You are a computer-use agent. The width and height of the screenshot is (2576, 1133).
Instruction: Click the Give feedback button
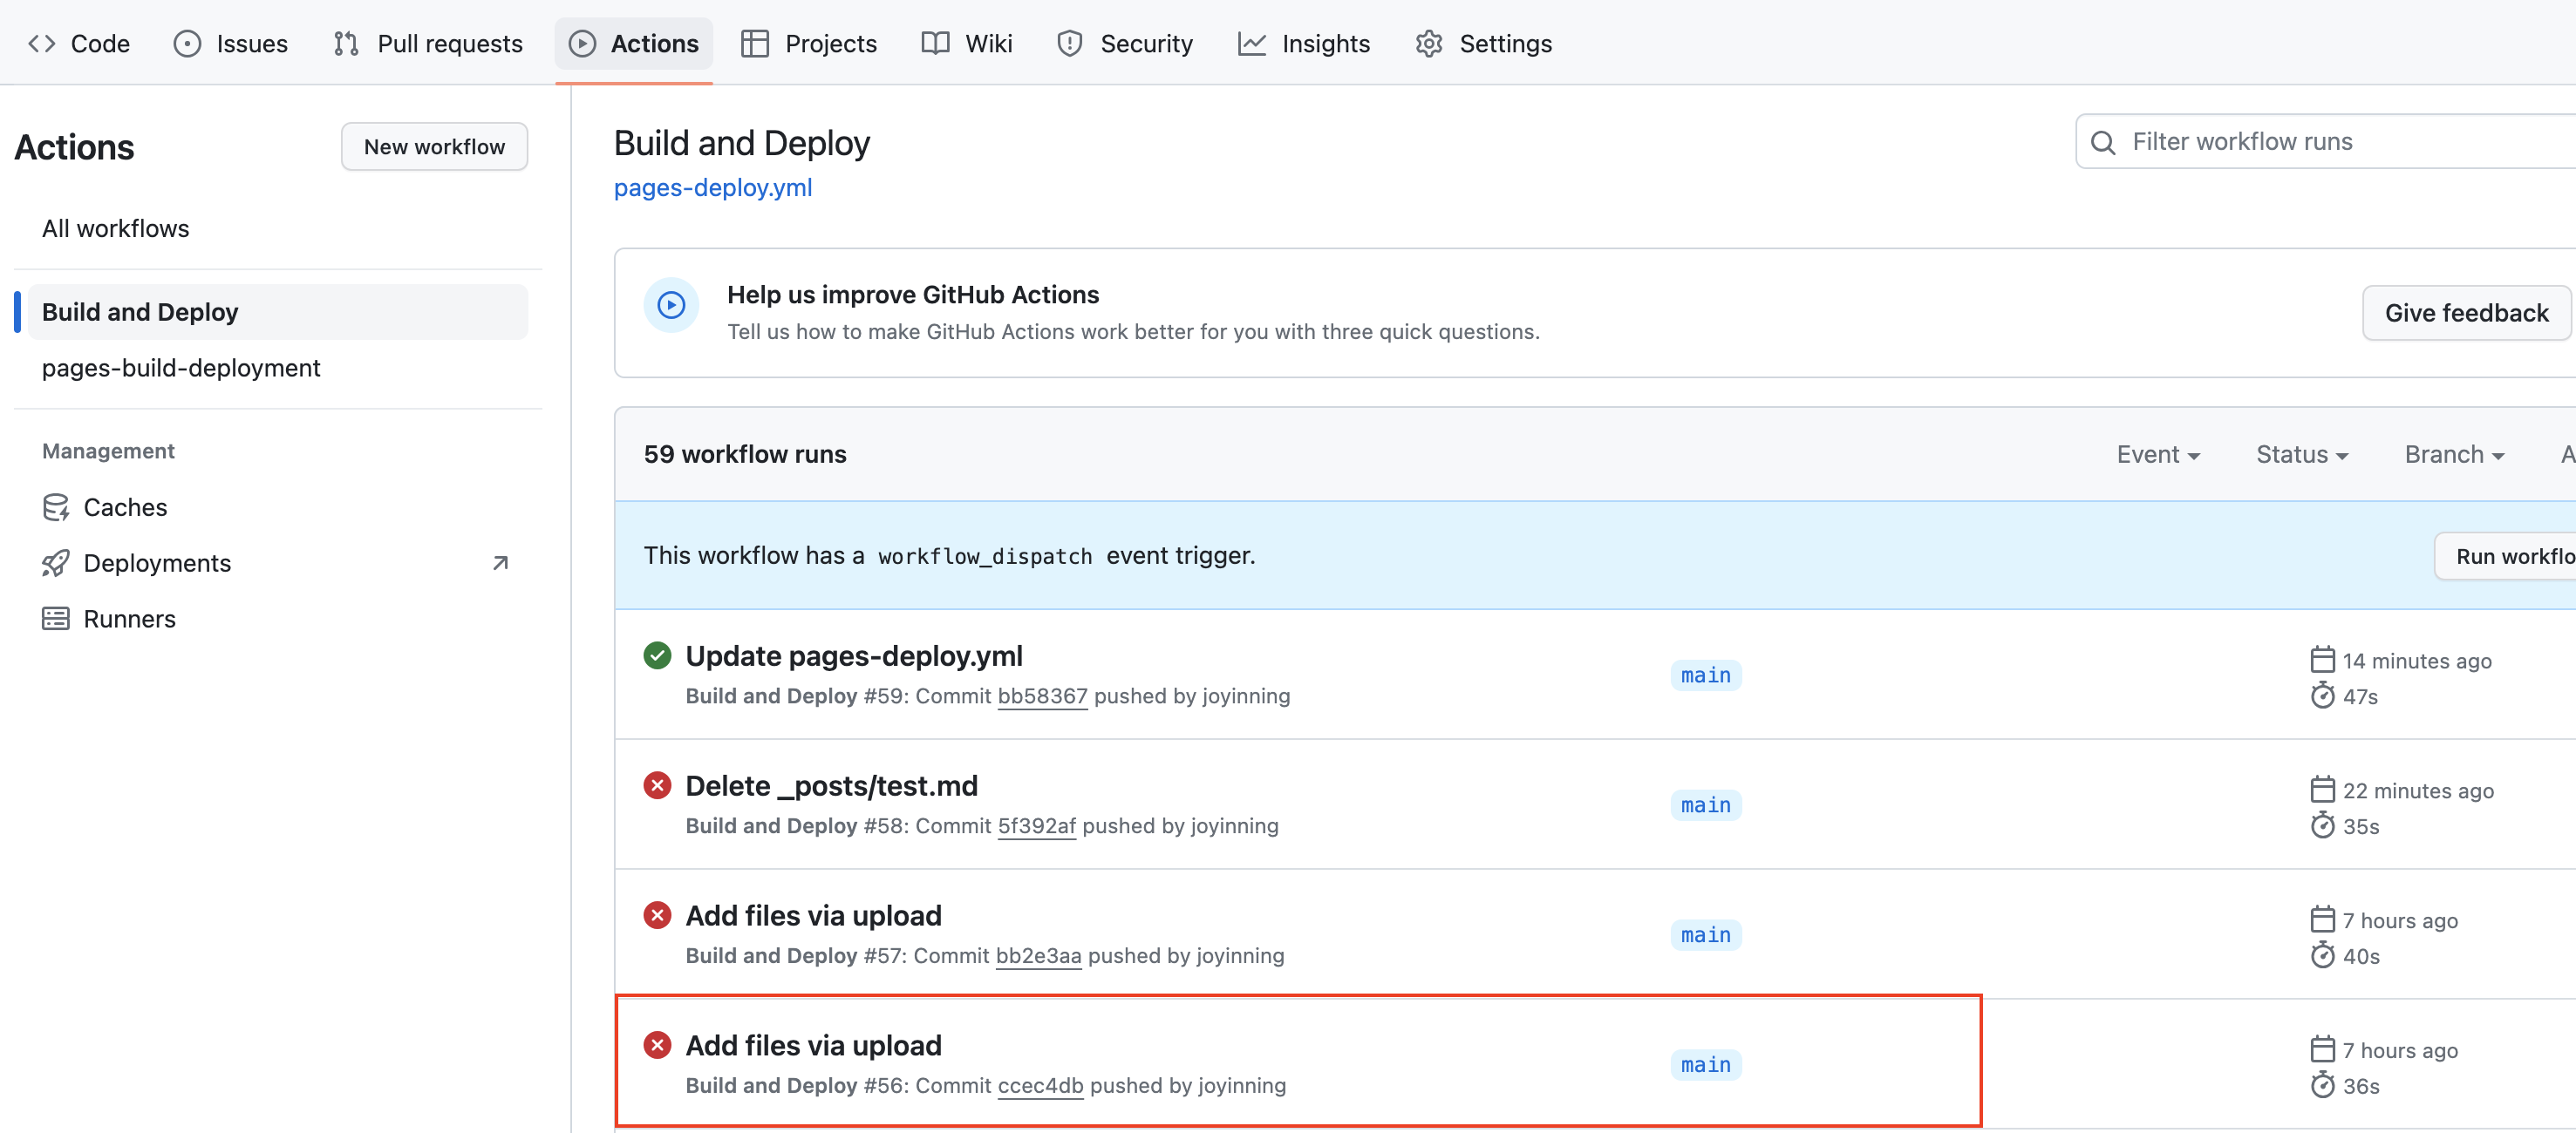[x=2466, y=313]
